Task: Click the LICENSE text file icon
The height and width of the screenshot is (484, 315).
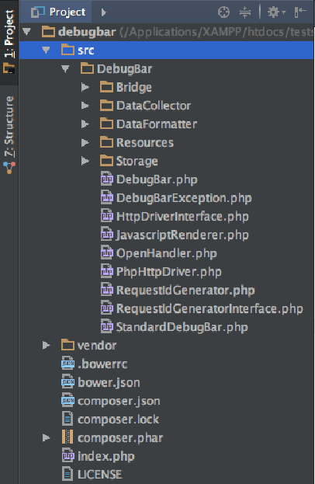Action: 67,474
